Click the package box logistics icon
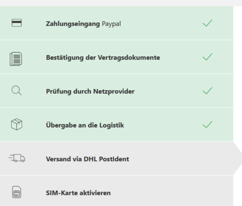Image resolution: width=242 pixels, height=206 pixels. pos(17,124)
